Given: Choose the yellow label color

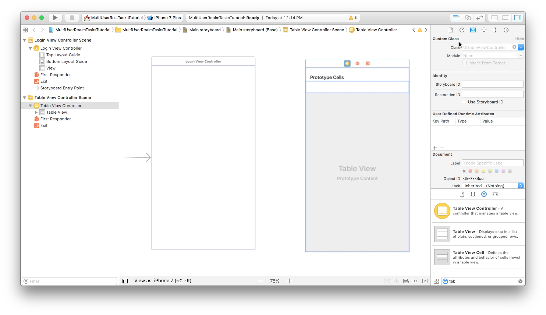Looking at the screenshot, I should click(x=483, y=171).
